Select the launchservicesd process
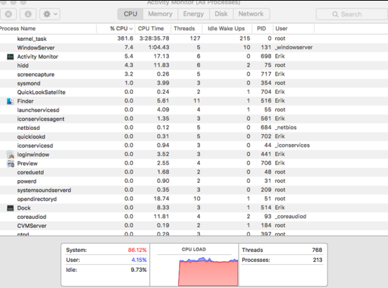The height and width of the screenshot is (288, 388). [x=38, y=110]
